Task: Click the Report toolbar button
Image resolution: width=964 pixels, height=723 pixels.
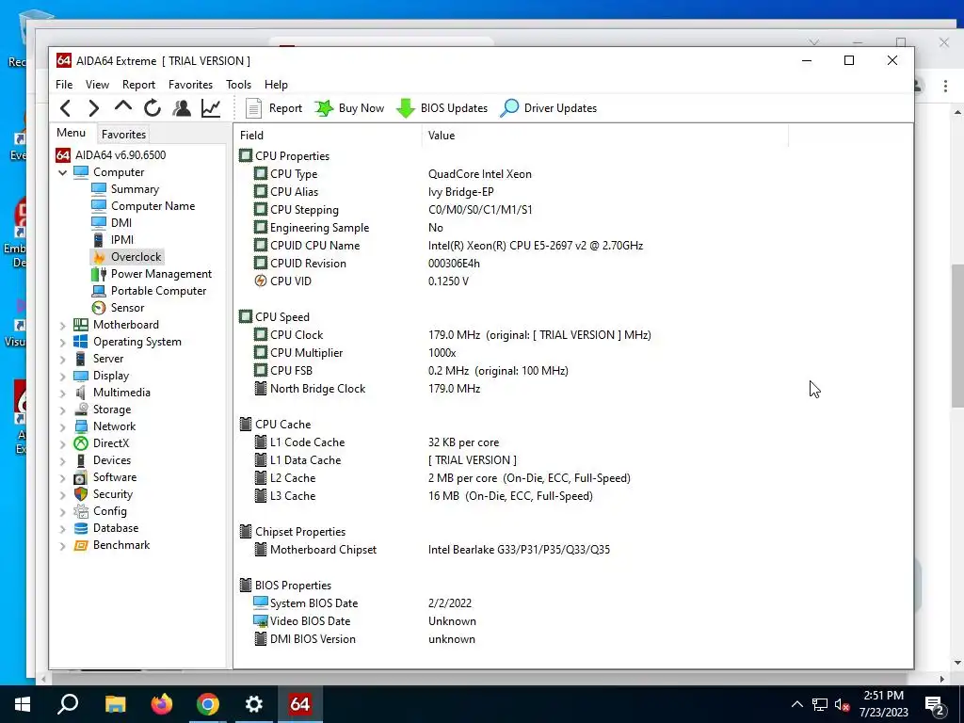Action: [274, 108]
